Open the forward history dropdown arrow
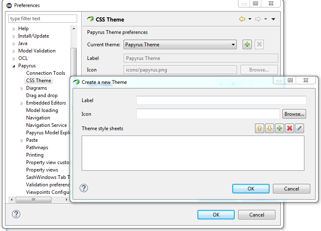This screenshot has height=231, width=321. pyautogui.click(x=265, y=19)
